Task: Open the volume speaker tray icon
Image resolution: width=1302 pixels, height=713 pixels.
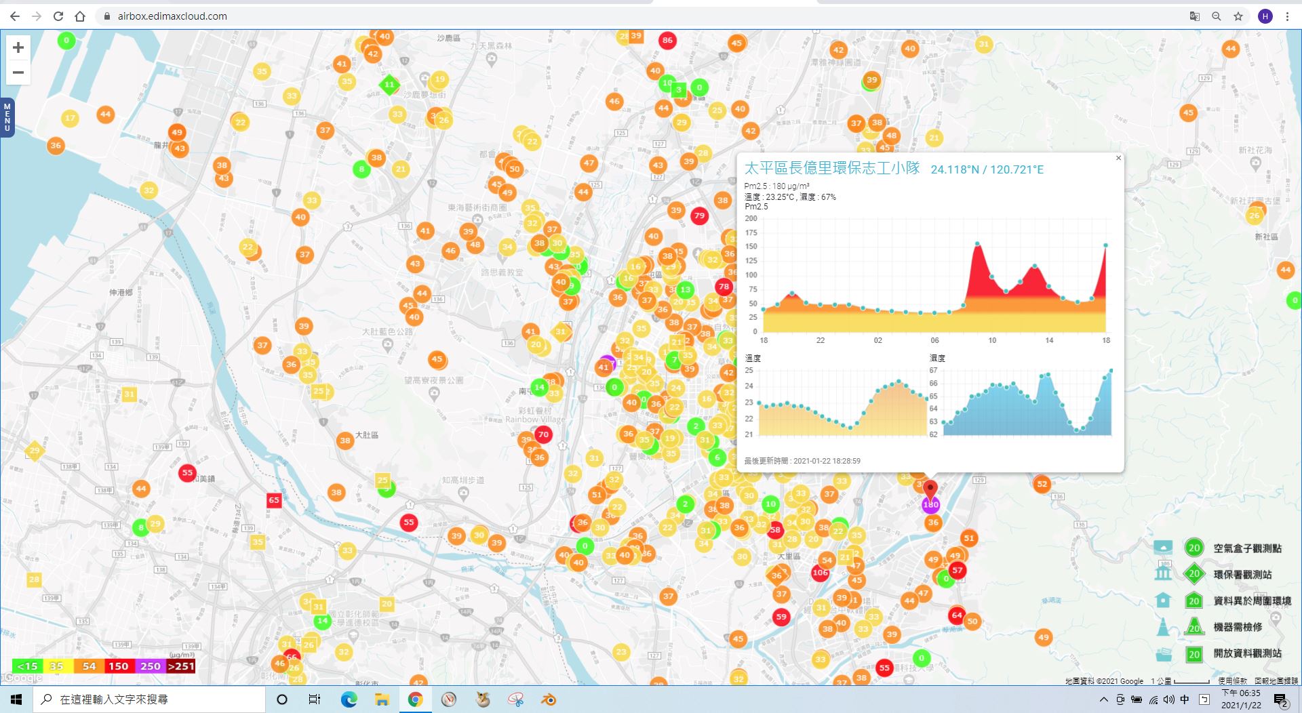Action: [x=1168, y=699]
